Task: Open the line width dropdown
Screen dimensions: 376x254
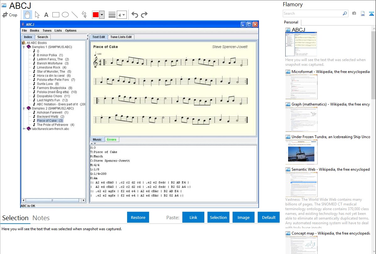Action: [x=121, y=15]
